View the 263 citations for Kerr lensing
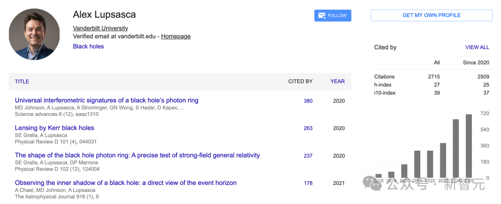The height and width of the screenshot is (204, 501). [x=308, y=128]
